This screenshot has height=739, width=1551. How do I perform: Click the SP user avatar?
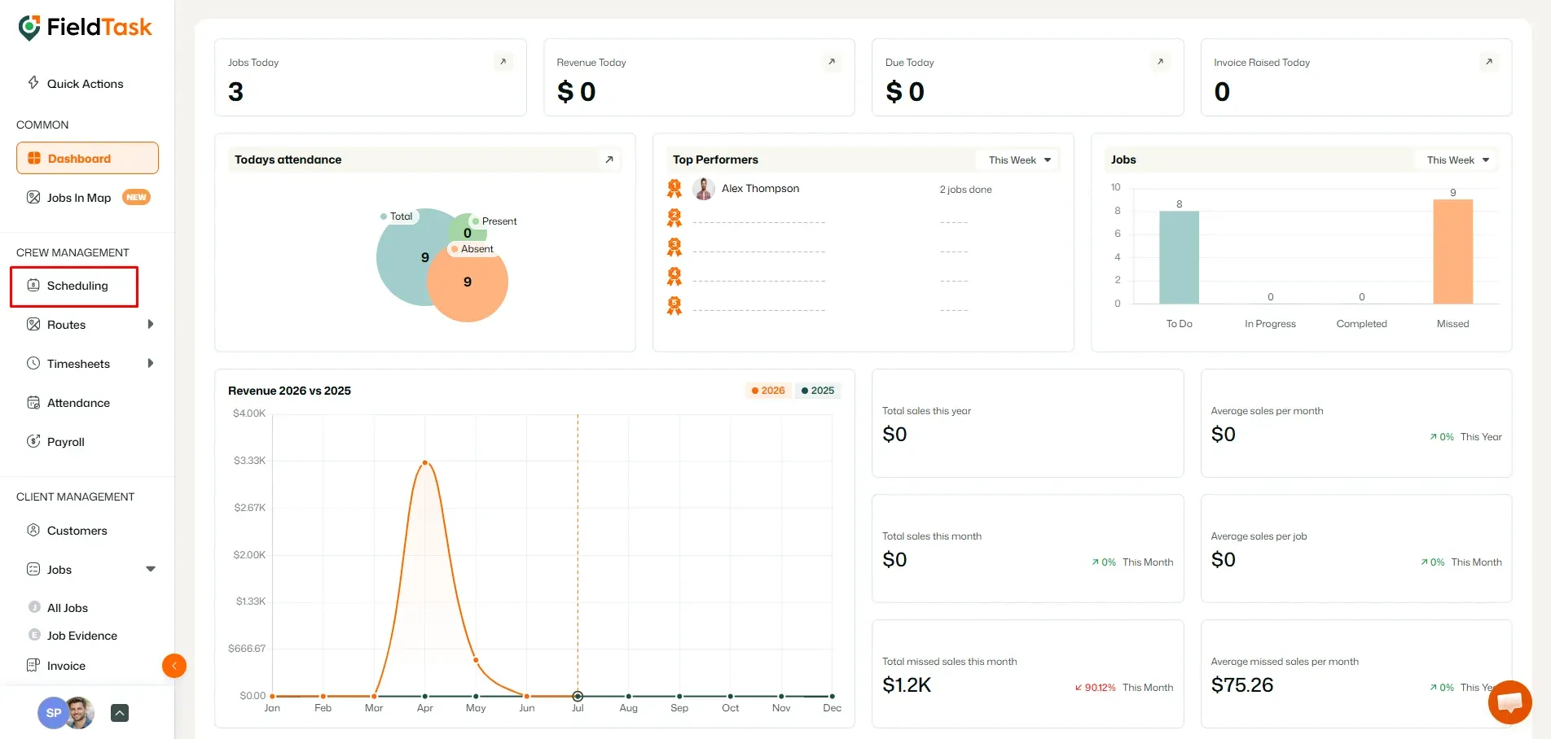tap(52, 713)
